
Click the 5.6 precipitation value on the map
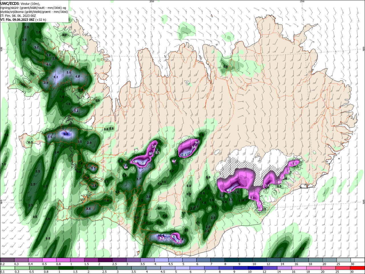[50, 137]
